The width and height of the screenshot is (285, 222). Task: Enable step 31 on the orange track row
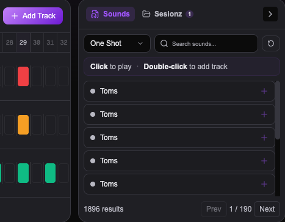tap(50, 125)
